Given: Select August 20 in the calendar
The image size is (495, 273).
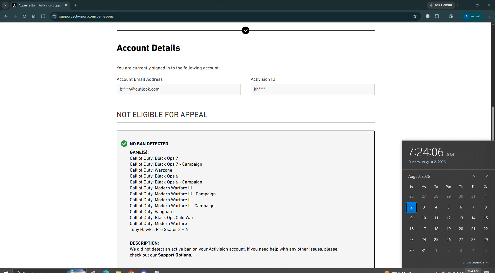Looking at the screenshot, I should (461, 229).
